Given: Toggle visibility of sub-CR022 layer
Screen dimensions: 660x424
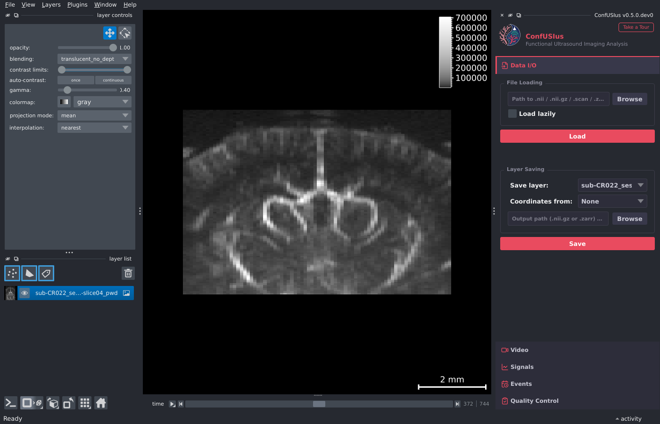Looking at the screenshot, I should click(25, 293).
